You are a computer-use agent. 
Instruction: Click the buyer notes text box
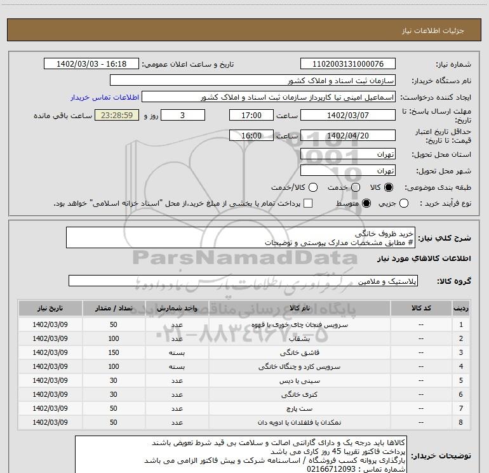[x=241, y=455]
